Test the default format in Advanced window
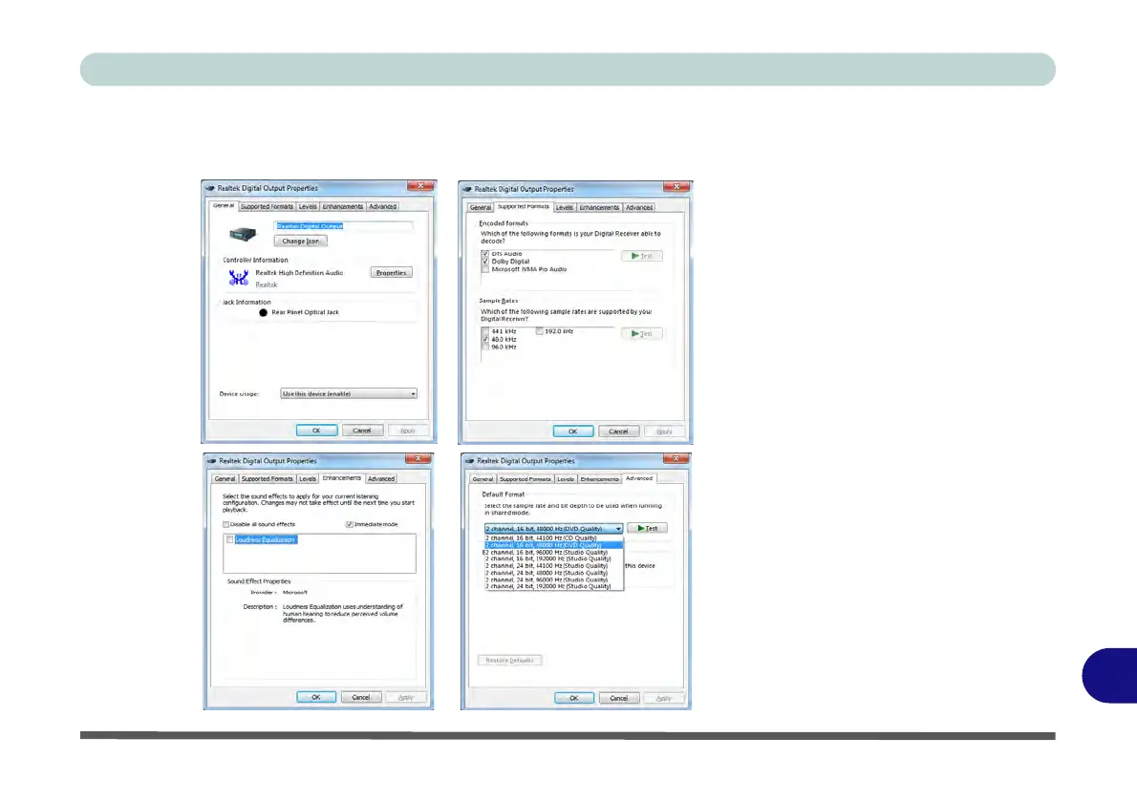 [x=647, y=528]
